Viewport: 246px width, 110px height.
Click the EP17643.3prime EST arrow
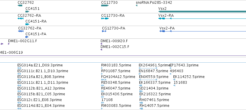coord(170,68)
